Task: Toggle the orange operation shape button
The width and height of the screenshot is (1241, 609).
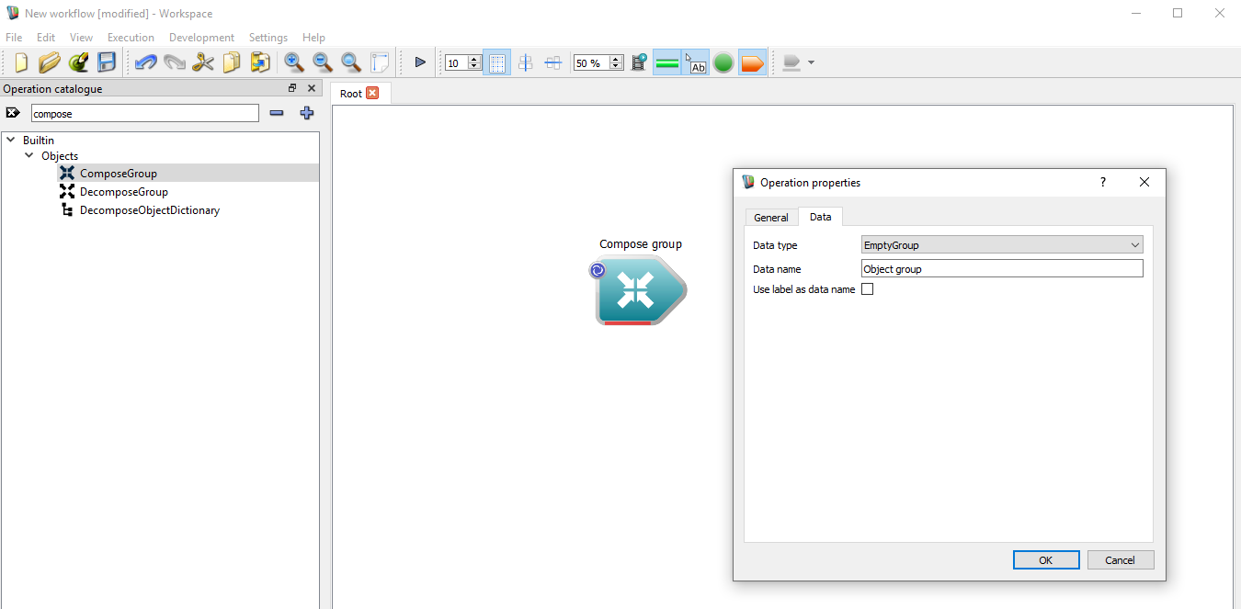Action: click(x=752, y=62)
